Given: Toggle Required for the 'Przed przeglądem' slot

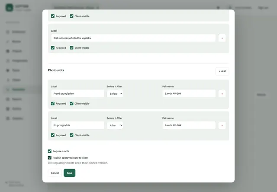Looking at the screenshot, I should click(x=53, y=103).
